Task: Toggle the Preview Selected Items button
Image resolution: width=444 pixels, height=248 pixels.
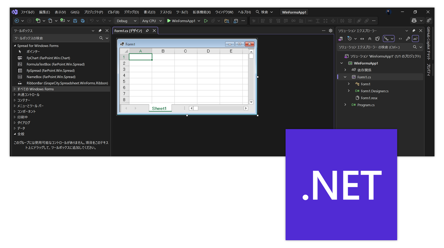Action: 416,39
